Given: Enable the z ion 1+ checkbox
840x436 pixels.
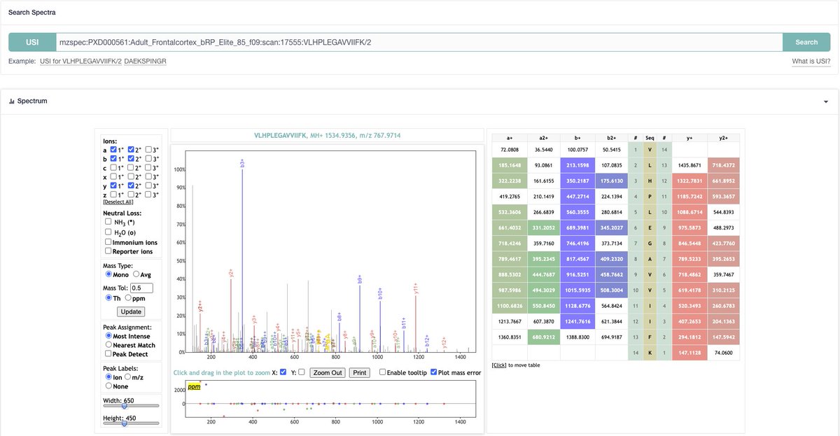Looking at the screenshot, I should (113, 195).
